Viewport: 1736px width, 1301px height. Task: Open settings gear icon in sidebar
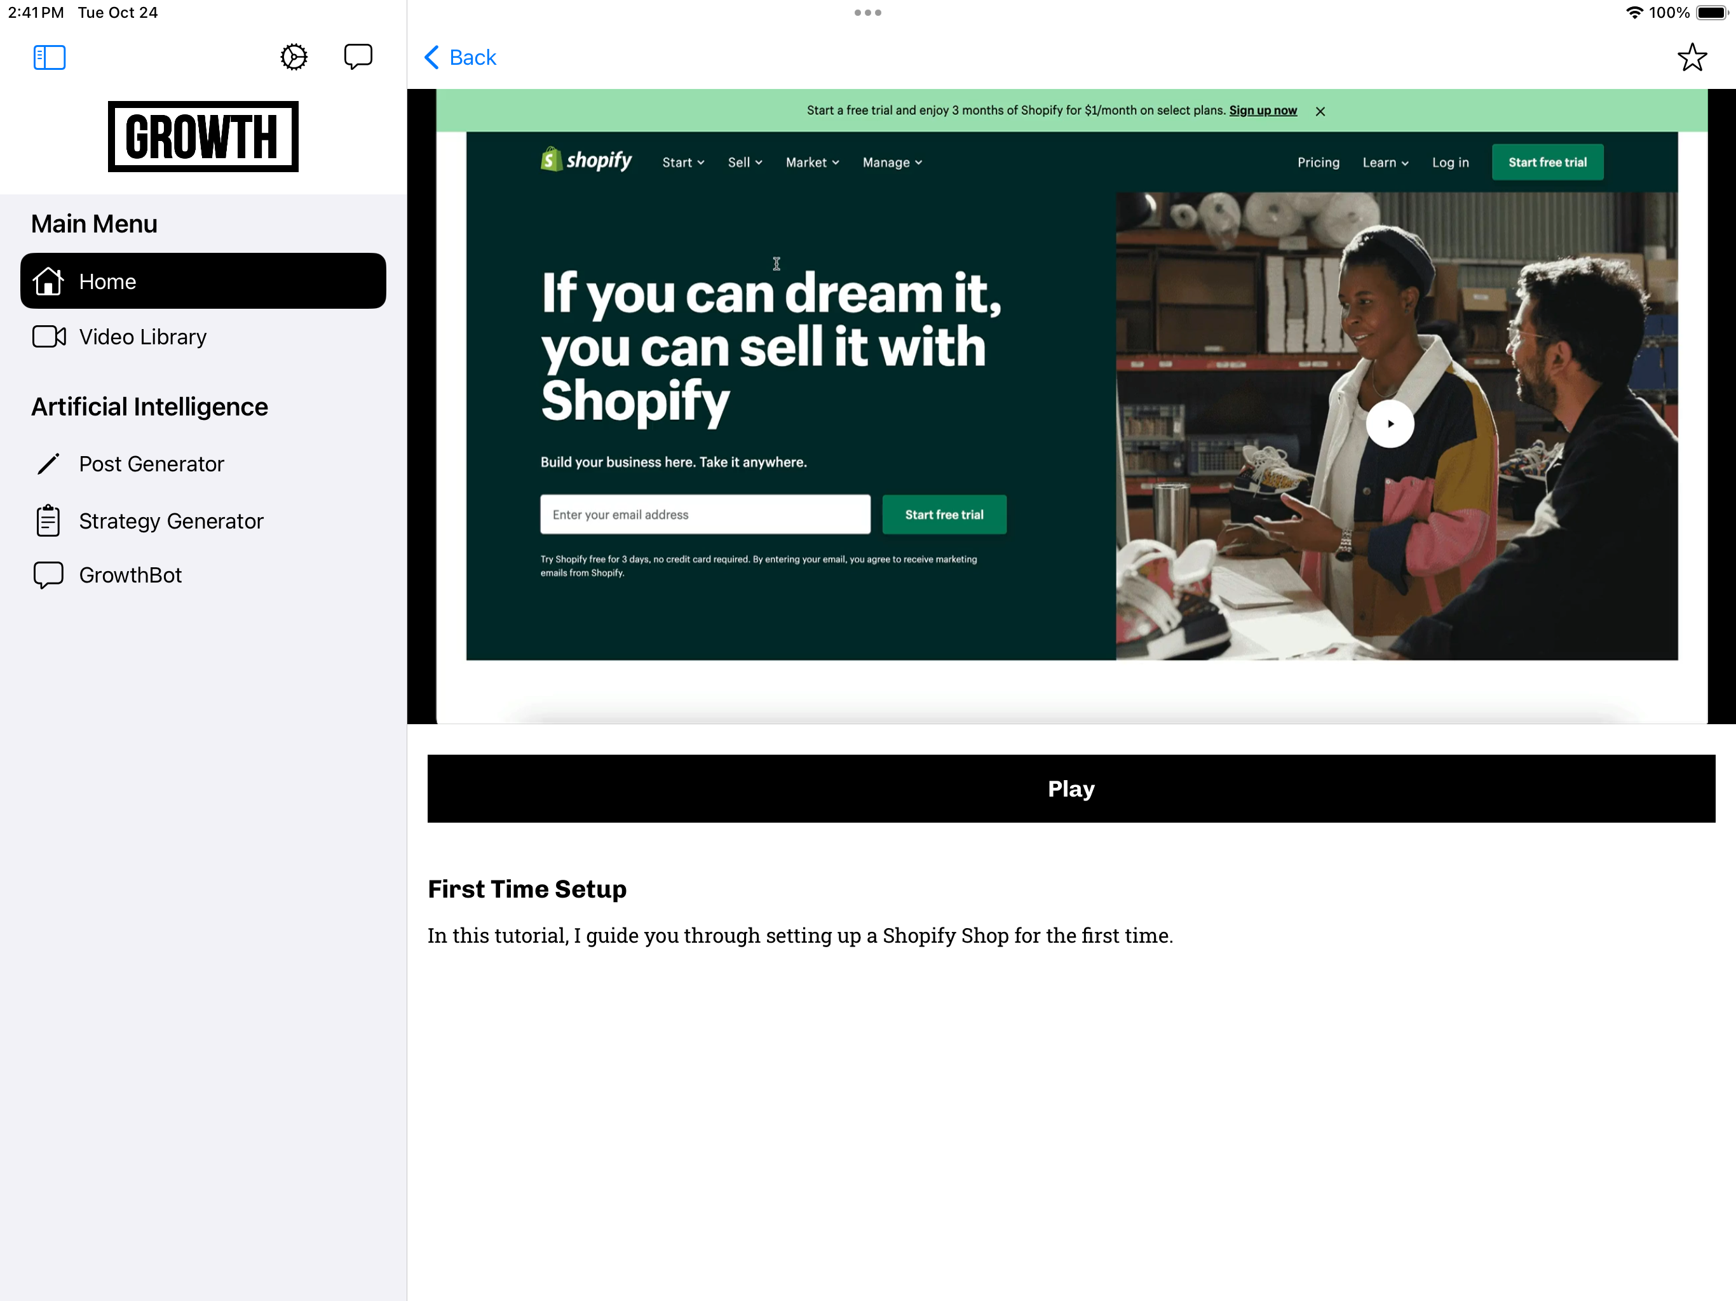pos(294,57)
